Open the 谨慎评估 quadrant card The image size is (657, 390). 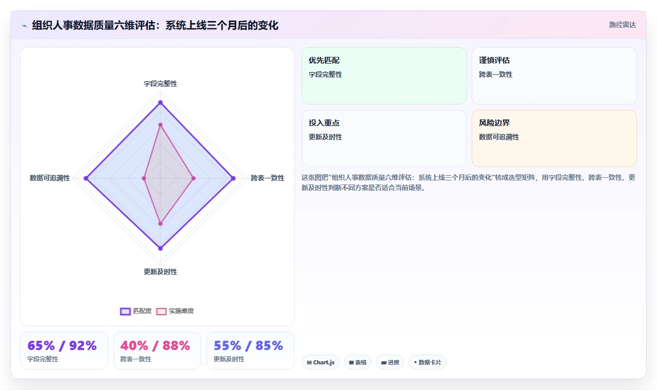[x=554, y=76]
